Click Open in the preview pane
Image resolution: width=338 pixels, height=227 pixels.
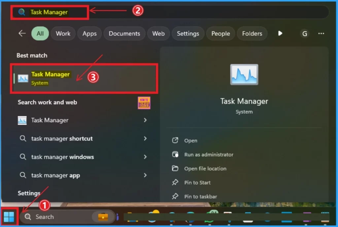(x=190, y=140)
